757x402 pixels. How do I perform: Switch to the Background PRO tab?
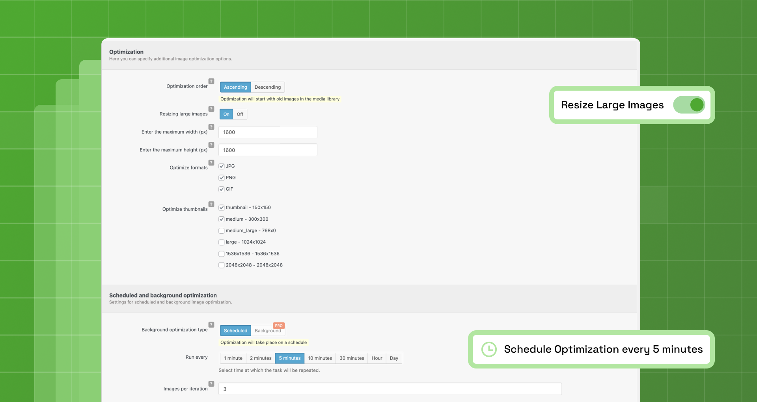click(268, 331)
